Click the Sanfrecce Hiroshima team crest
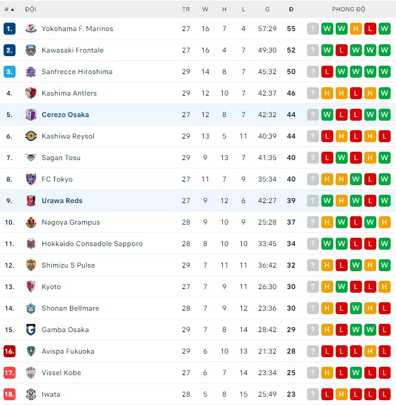The width and height of the screenshot is (396, 405). [31, 72]
